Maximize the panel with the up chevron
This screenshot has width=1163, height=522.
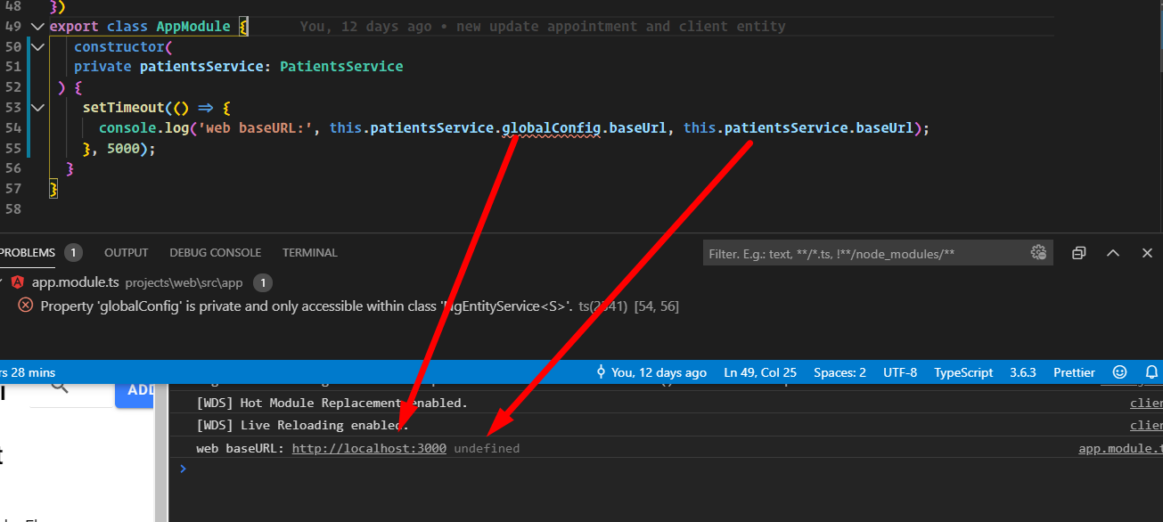(1113, 253)
